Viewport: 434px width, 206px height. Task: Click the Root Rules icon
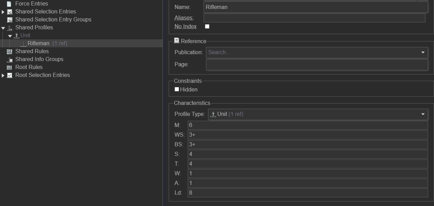click(x=10, y=67)
